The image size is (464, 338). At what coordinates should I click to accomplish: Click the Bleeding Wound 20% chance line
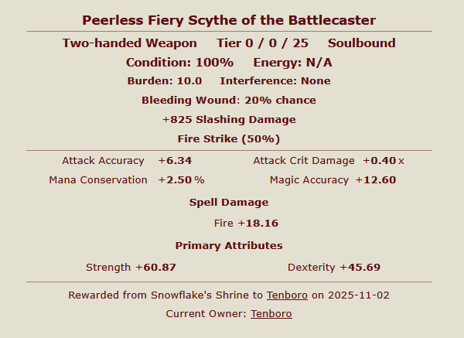click(229, 101)
